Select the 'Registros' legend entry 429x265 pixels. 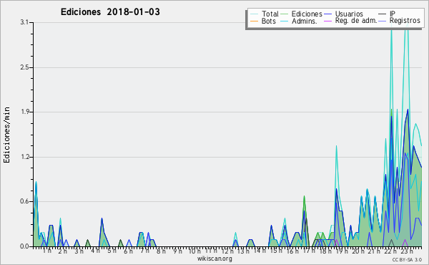(x=405, y=21)
